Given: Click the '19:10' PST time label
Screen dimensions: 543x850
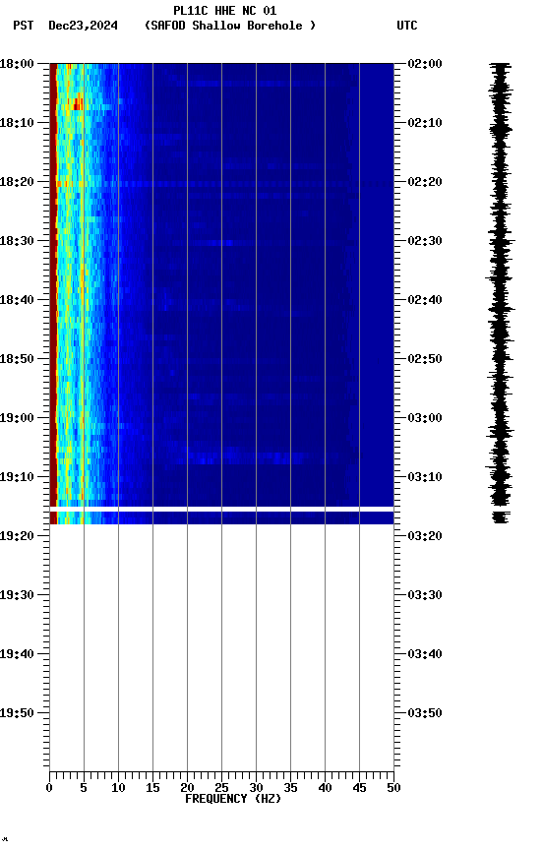Looking at the screenshot, I should pos(17,477).
